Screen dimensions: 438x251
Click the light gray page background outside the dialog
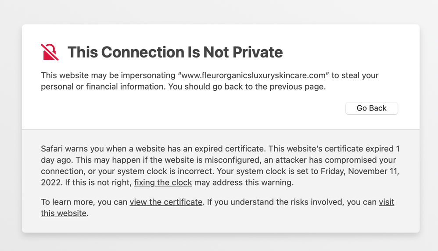(x=219, y=11)
